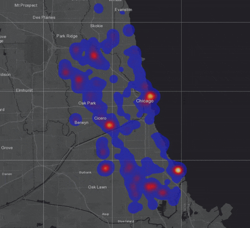Click the Alsip map label

105,214
